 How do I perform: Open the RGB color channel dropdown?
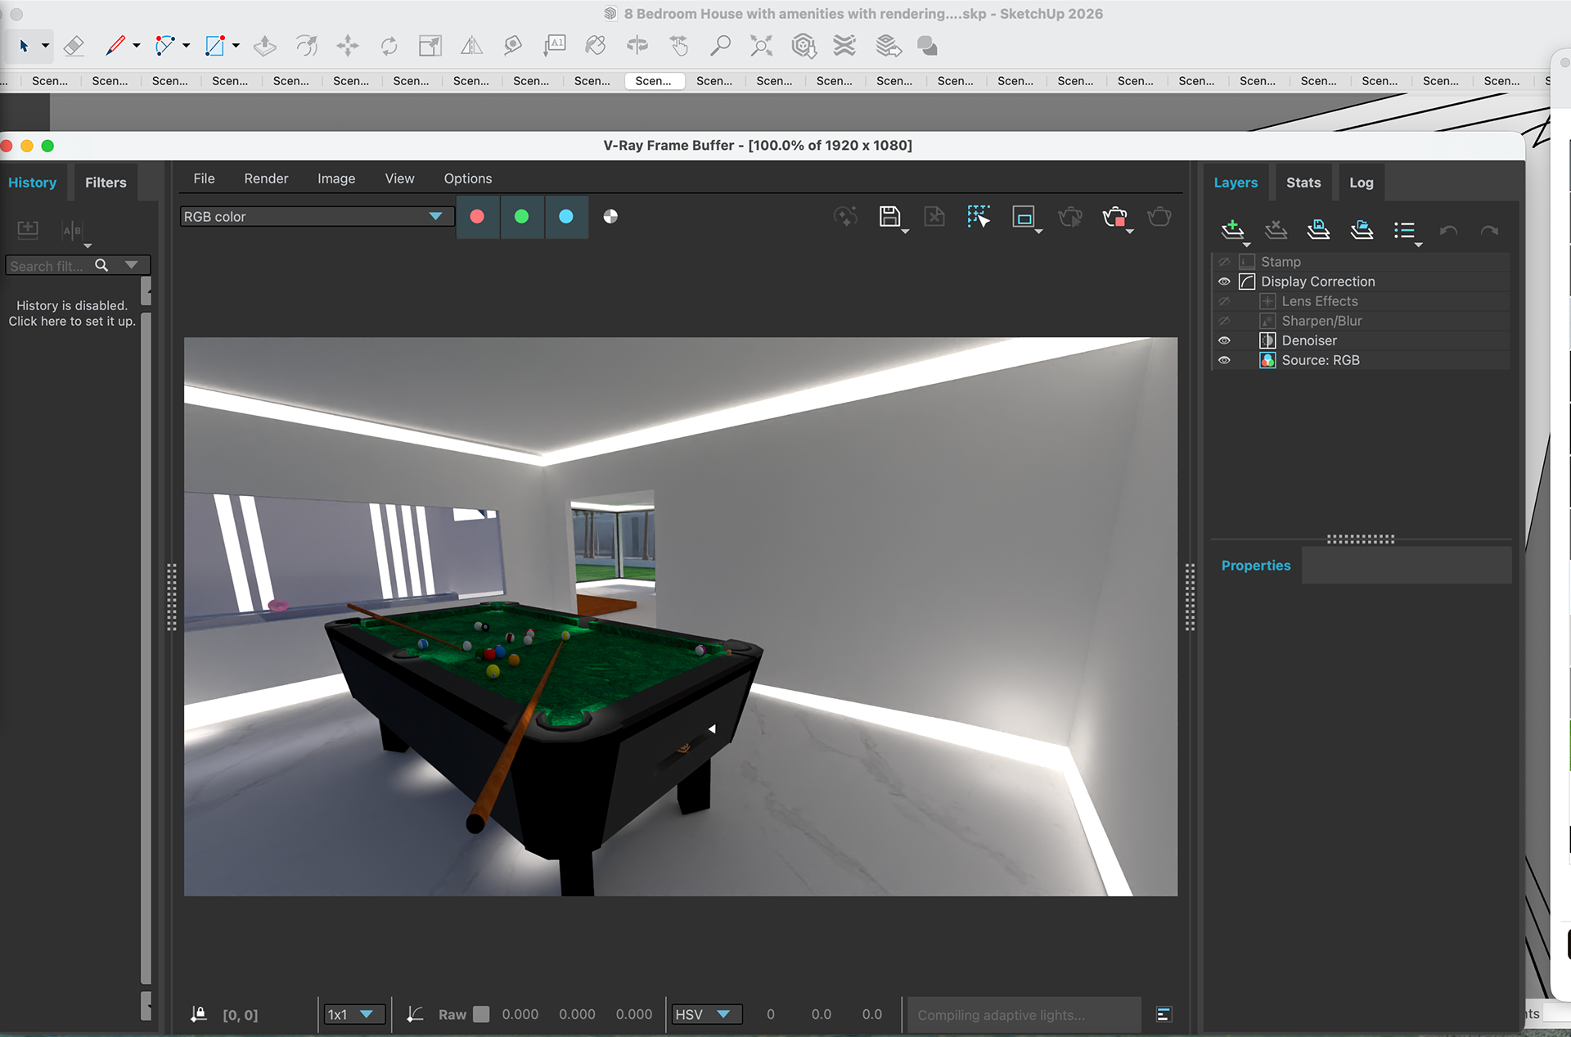point(435,217)
